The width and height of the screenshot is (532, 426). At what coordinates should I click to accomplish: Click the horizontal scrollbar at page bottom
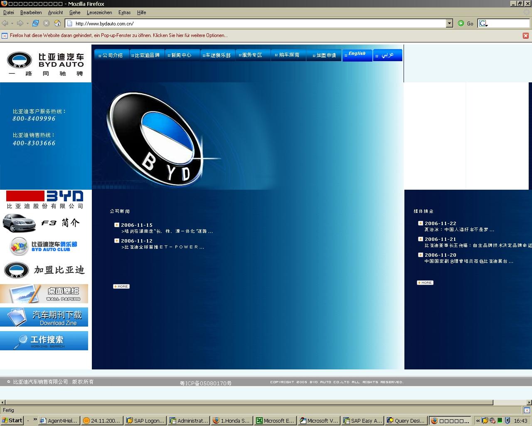coord(249,402)
